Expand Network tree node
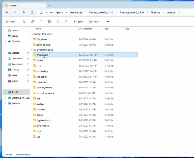 coord(5,104)
